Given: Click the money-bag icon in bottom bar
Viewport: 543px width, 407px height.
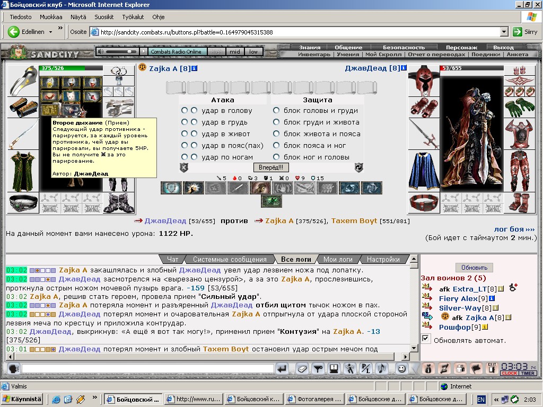Looking at the screenshot, I should pyautogui.click(x=428, y=369).
